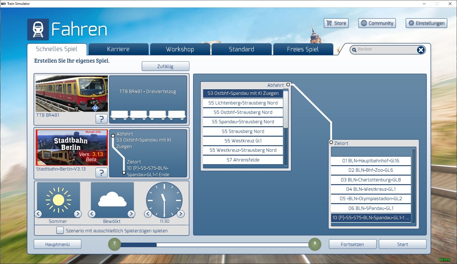Open the Store
Image resolution: width=457 pixels, height=264 pixels.
pos(336,23)
